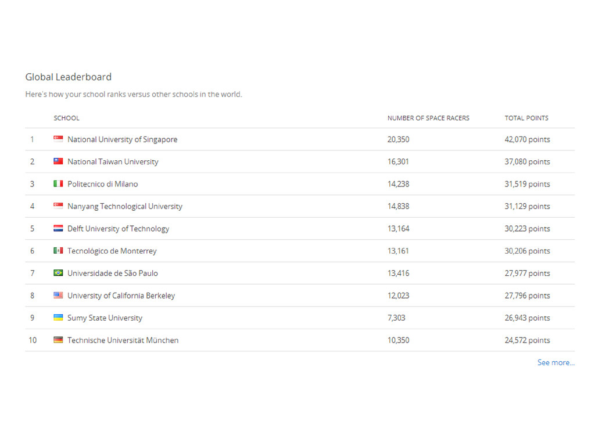Screen dimensions: 595x446
Task: Click the 10,350 space racers value
Action: tap(399, 340)
